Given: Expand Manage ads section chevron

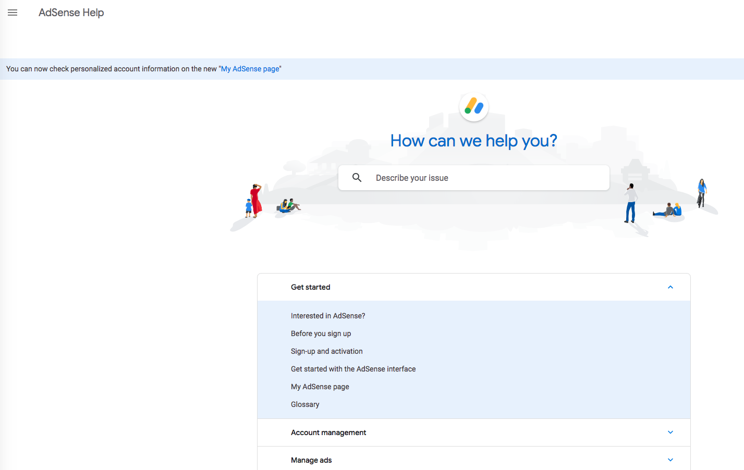Looking at the screenshot, I should click(670, 460).
